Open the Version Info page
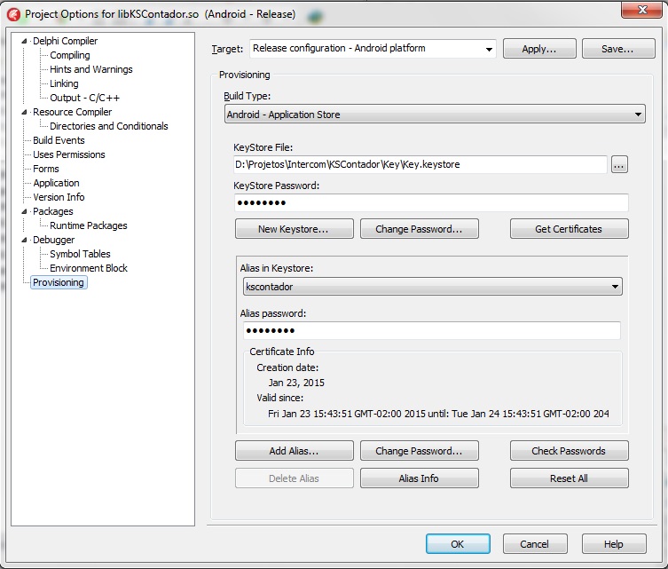The width and height of the screenshot is (668, 569). point(59,197)
